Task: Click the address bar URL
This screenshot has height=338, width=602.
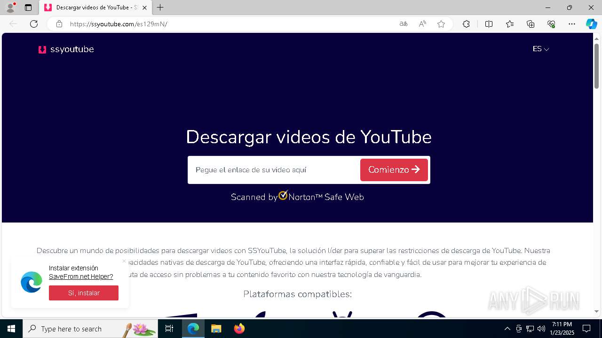Action: tap(119, 24)
